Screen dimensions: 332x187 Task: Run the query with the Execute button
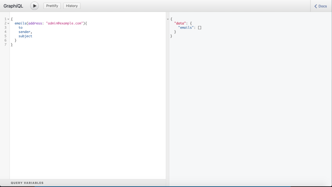(x=35, y=6)
